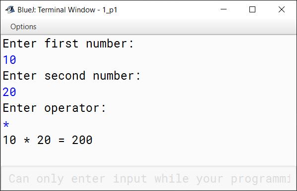Click the blue input value 10
Image resolution: width=297 pixels, height=191 pixels.
pos(9,60)
